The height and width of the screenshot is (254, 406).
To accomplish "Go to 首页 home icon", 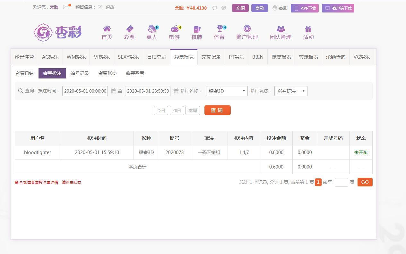I will [107, 29].
